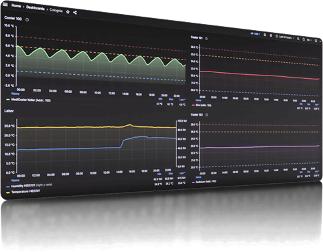Click the zoom out time range icon

[x=298, y=39]
